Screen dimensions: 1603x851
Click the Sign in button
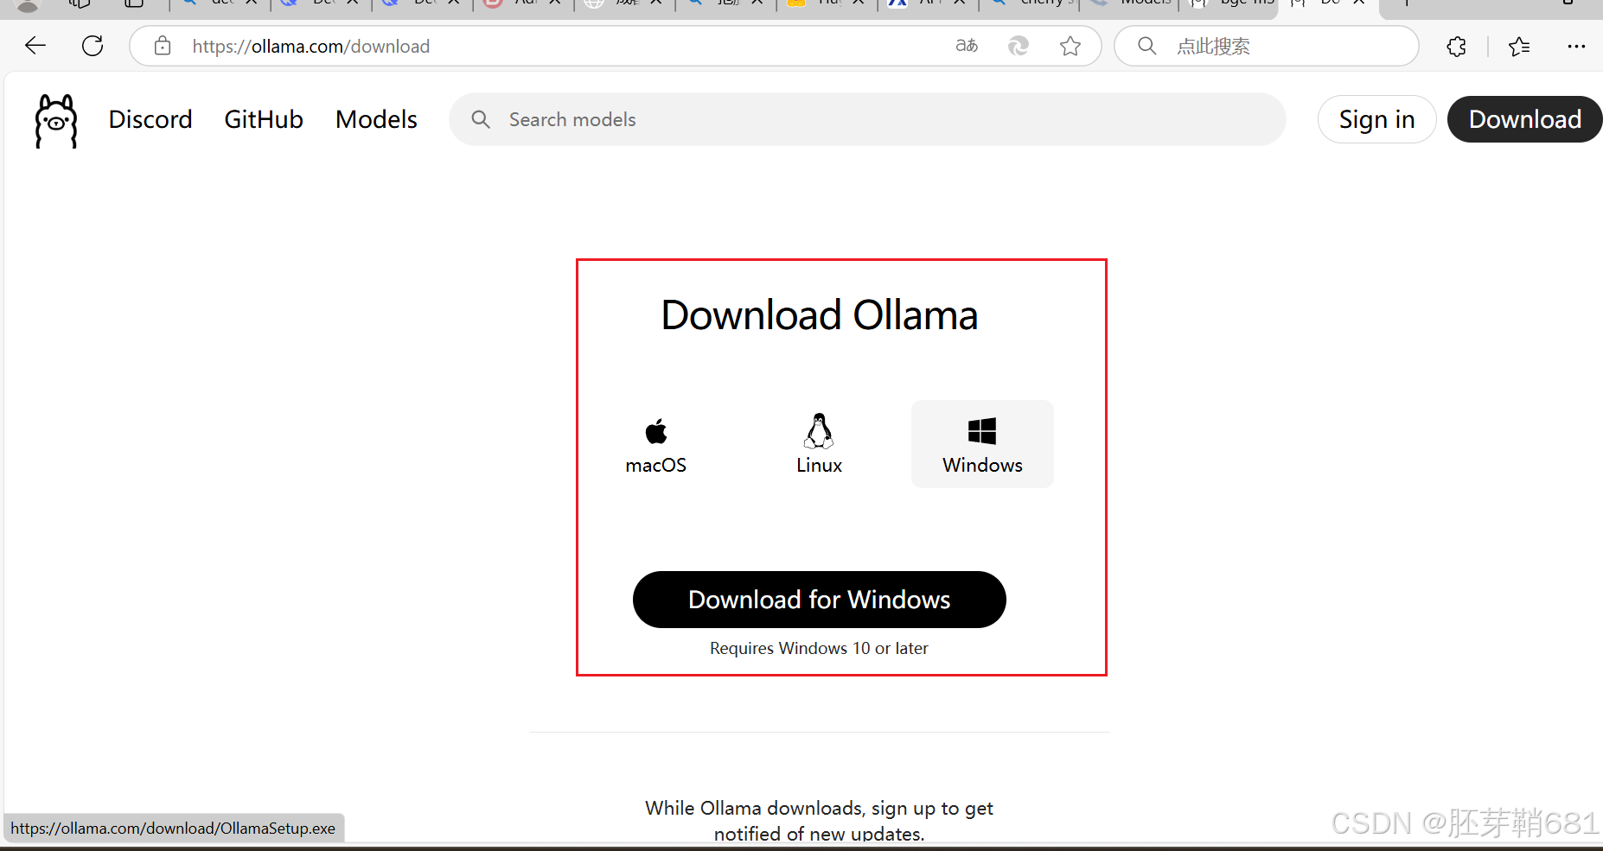[1376, 119]
